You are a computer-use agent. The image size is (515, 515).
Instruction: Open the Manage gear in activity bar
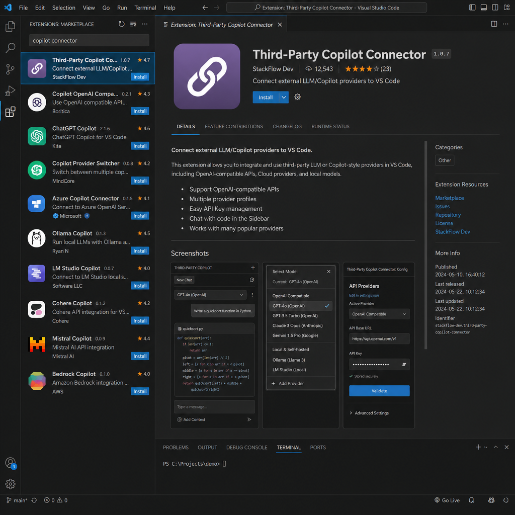[10, 483]
